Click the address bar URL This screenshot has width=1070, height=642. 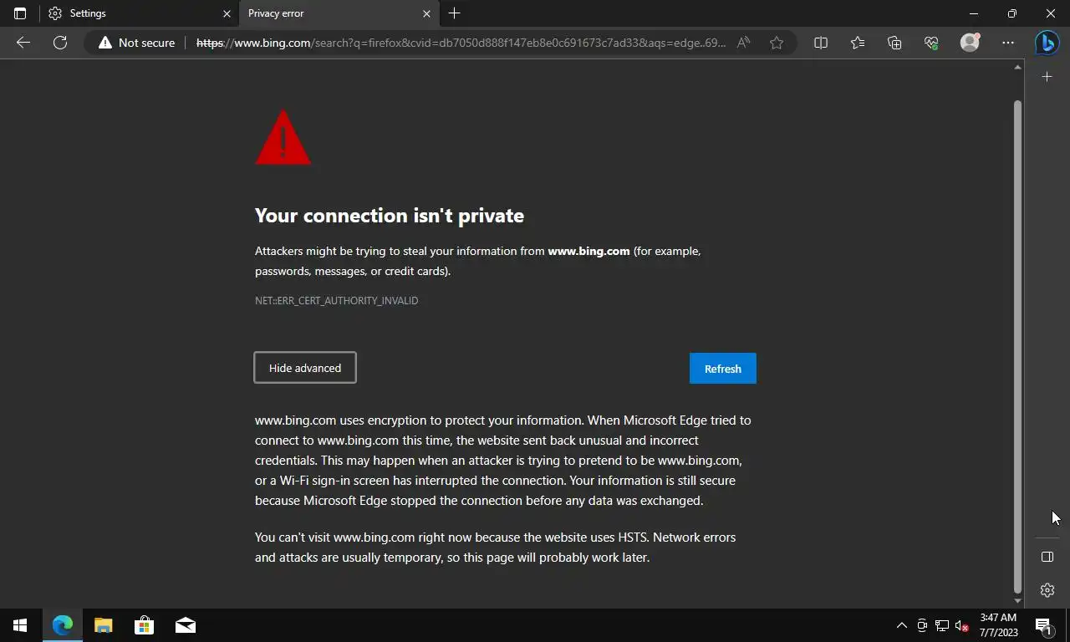(x=460, y=43)
